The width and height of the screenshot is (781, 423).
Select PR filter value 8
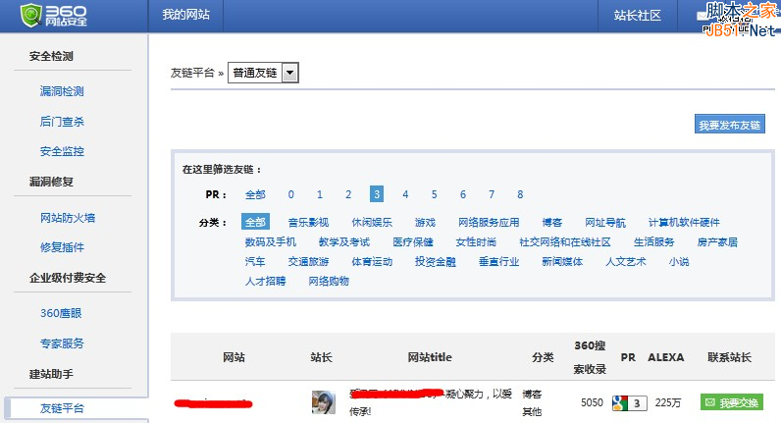click(520, 194)
